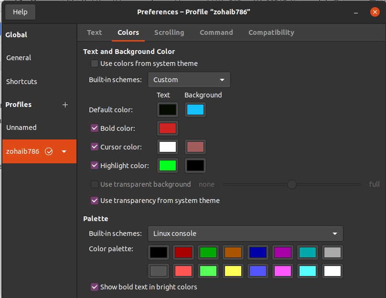The width and height of the screenshot is (386, 298).
Task: Select the green highlight text color swatch
Action: [167, 166]
